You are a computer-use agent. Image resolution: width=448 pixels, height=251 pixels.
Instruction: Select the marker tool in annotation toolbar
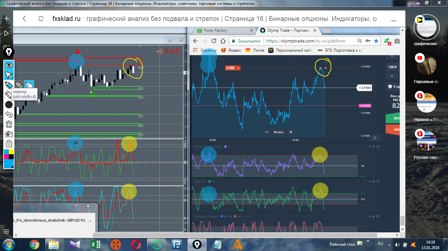point(9,85)
